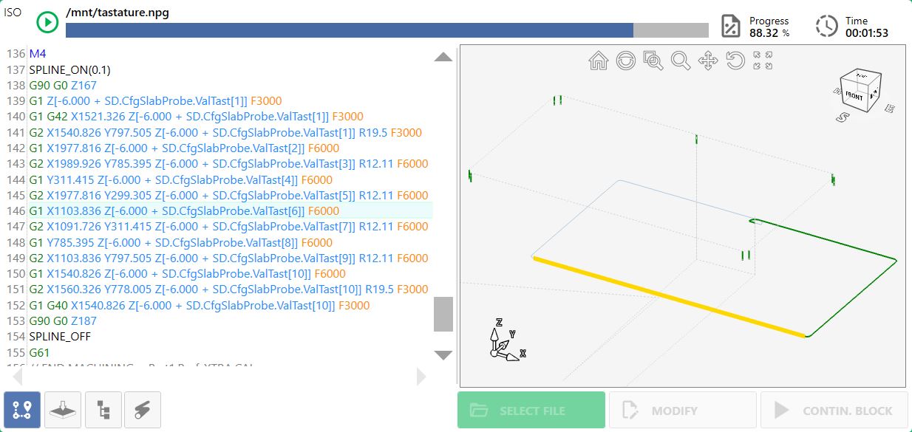Click the FRONT face of the view cube
912x432 pixels.
pos(854,96)
